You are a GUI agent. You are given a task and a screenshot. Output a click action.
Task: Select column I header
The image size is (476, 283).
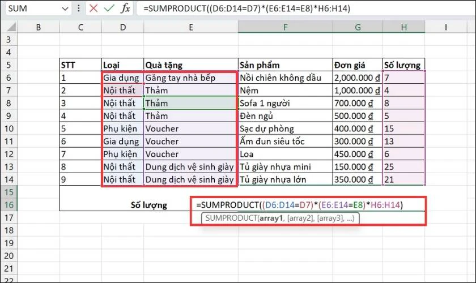click(445, 27)
